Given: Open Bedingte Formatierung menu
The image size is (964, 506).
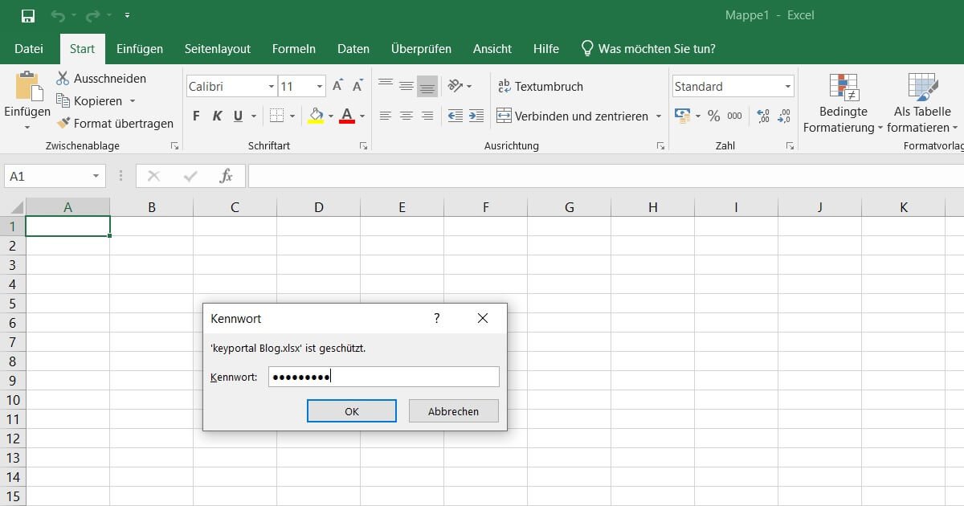Looking at the screenshot, I should click(843, 103).
